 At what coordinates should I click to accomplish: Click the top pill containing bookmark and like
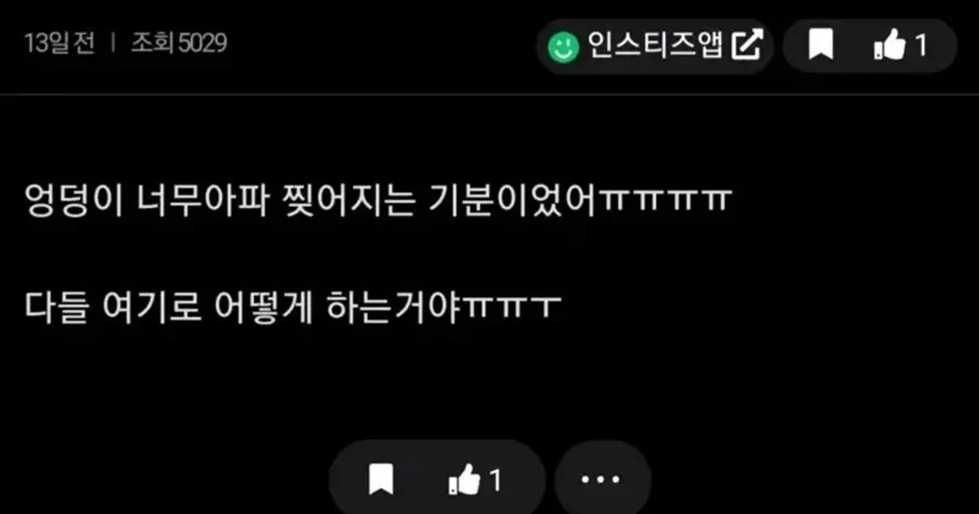tap(870, 47)
